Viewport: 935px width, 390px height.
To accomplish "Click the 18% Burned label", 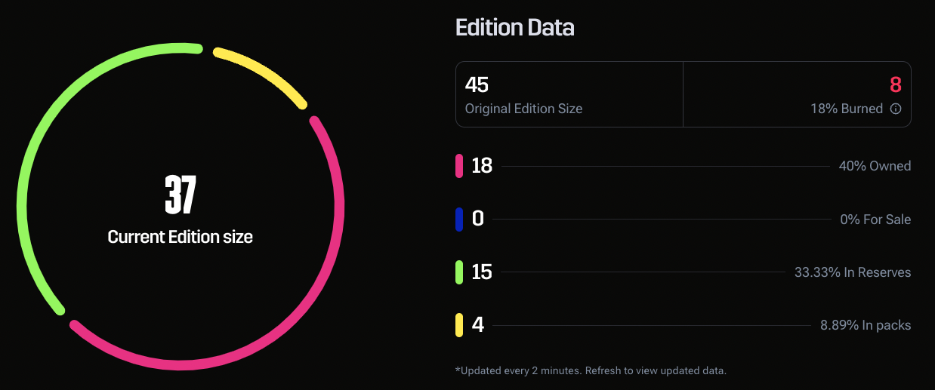I will pos(847,109).
